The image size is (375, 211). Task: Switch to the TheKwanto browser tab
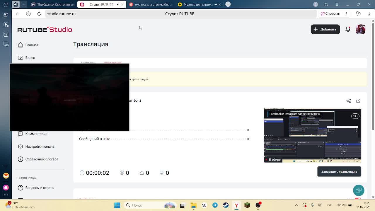pyautogui.click(x=53, y=4)
